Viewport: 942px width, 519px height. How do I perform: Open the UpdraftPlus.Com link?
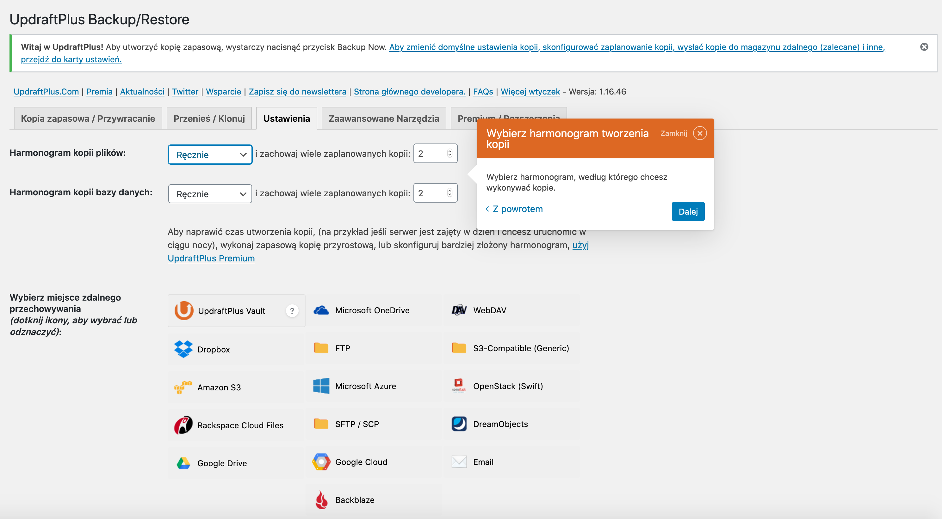coord(46,92)
